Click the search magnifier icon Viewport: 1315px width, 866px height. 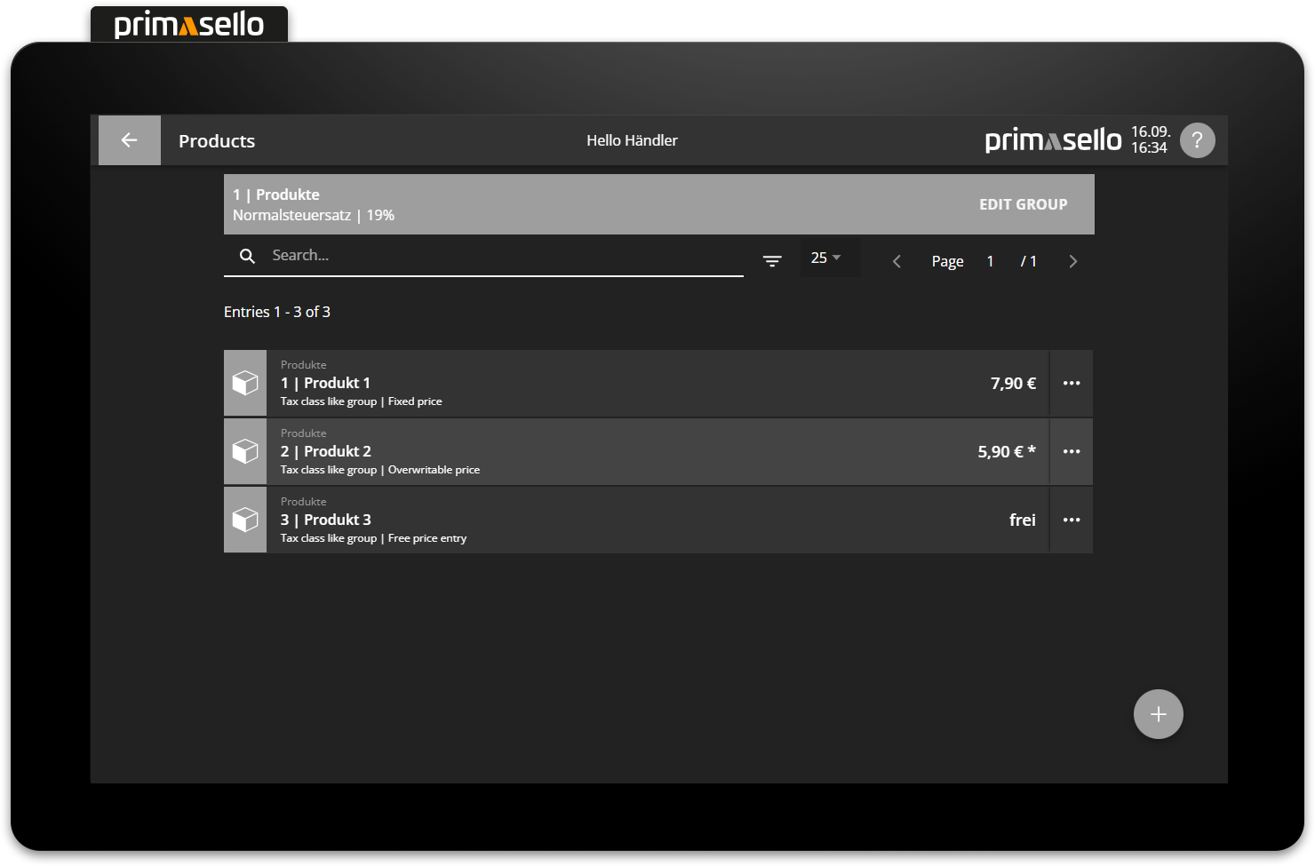[248, 256]
